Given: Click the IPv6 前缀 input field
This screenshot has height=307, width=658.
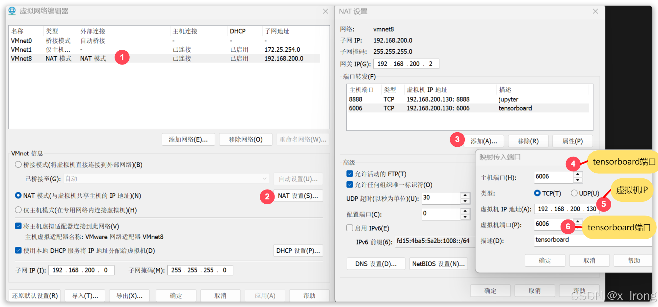Looking at the screenshot, I should tap(435, 241).
